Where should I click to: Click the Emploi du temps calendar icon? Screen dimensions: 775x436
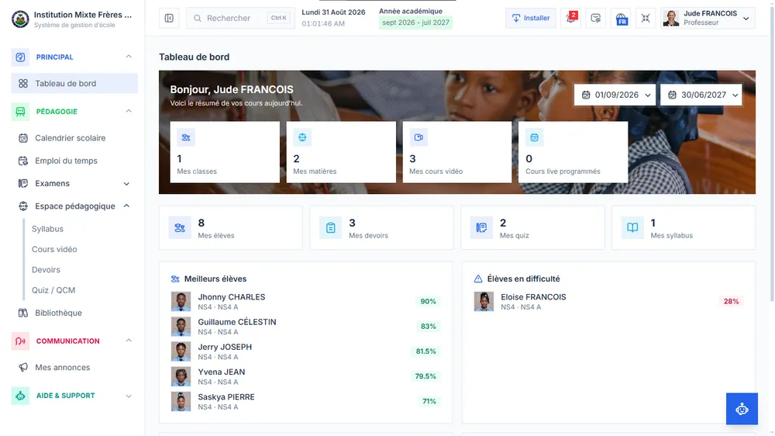pos(23,161)
